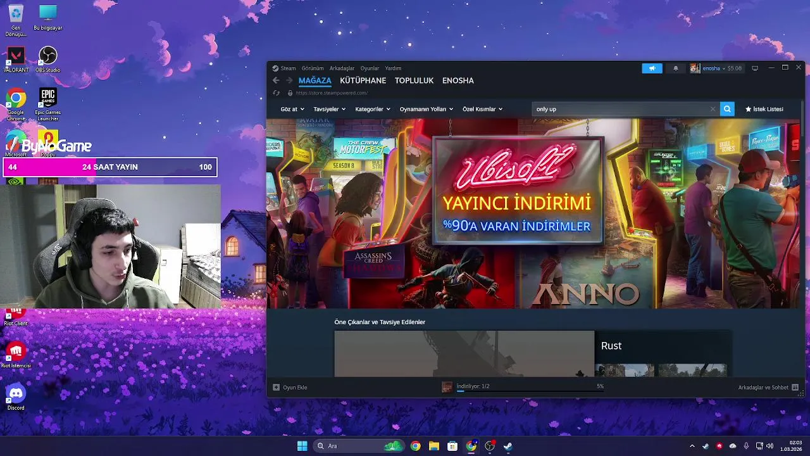Viewport: 810px width, 456px height.
Task: Switch Steam to Big Picture mode
Action: [x=755, y=68]
